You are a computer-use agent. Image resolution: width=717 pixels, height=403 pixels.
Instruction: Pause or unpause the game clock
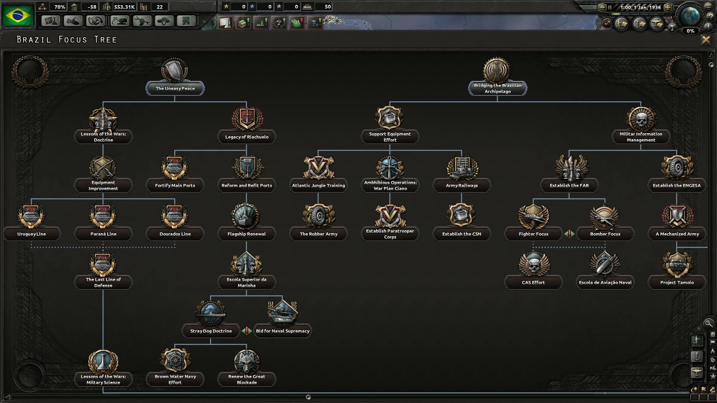[x=610, y=7]
